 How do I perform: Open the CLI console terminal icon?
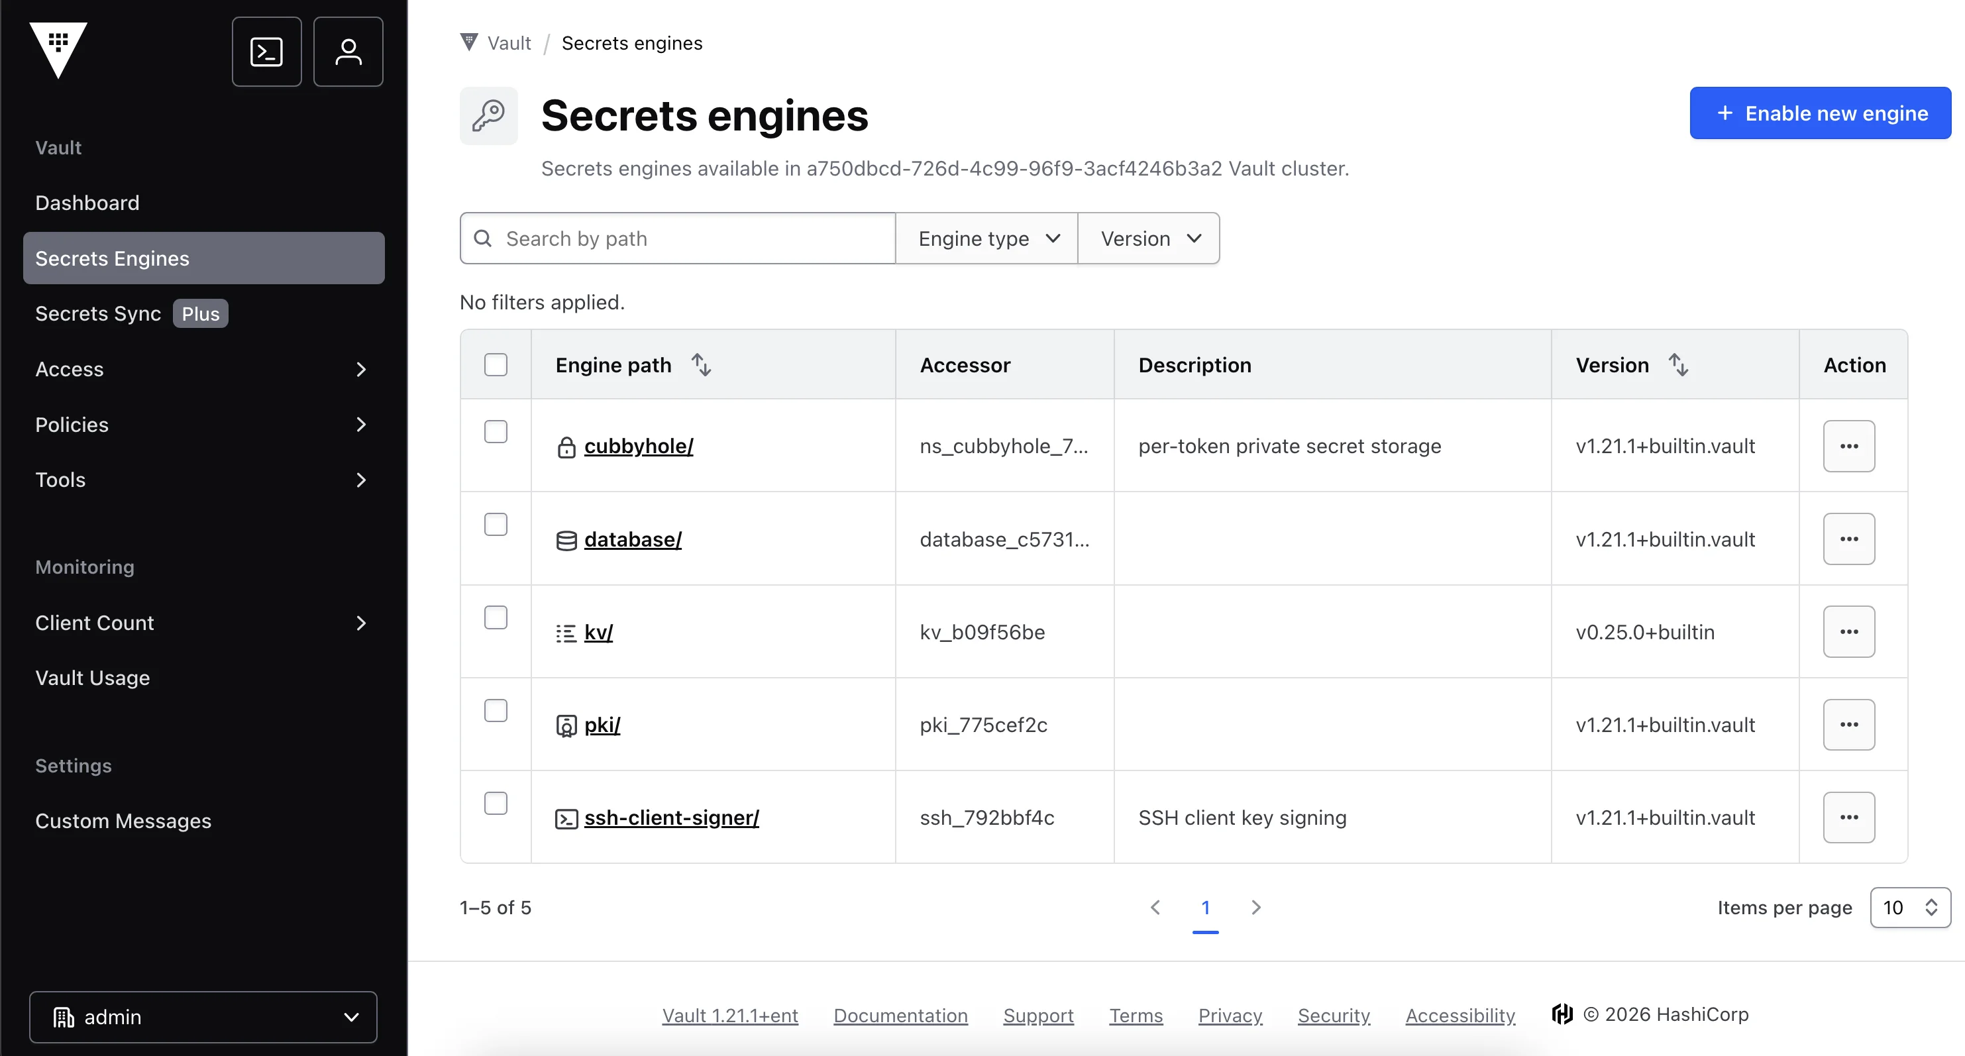pos(266,51)
